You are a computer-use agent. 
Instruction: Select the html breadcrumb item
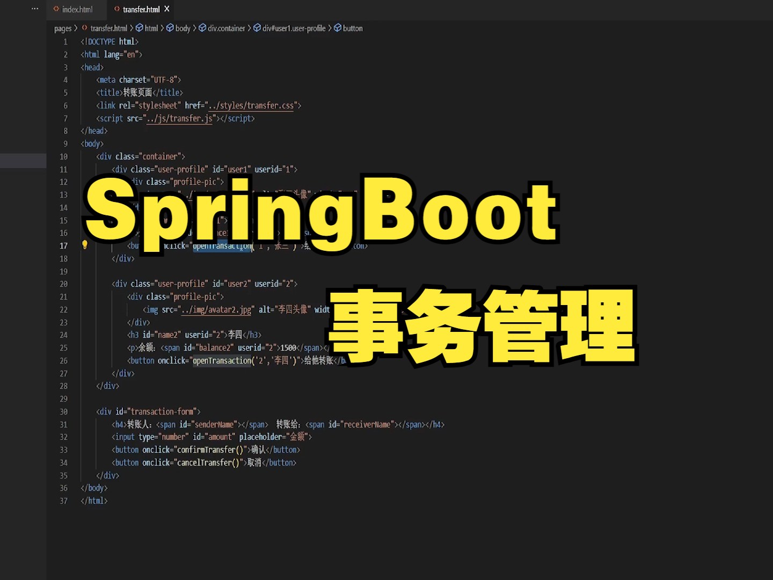(x=151, y=28)
